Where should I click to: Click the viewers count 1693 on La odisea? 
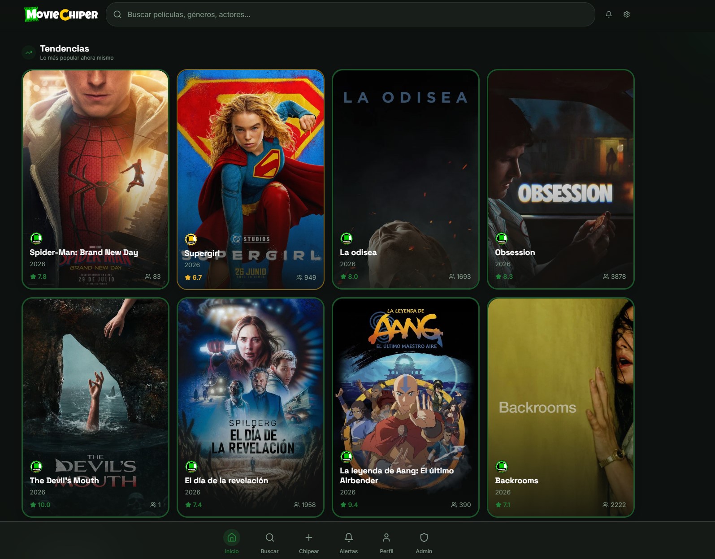coord(460,277)
